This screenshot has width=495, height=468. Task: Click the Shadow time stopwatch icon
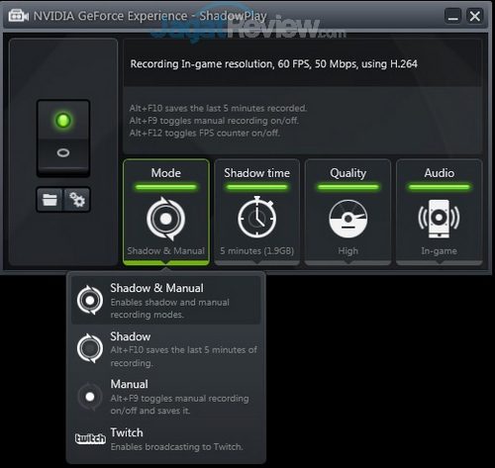click(257, 218)
